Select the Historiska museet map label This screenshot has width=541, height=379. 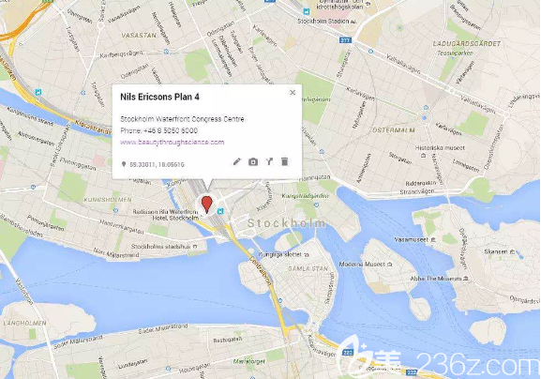440,147
